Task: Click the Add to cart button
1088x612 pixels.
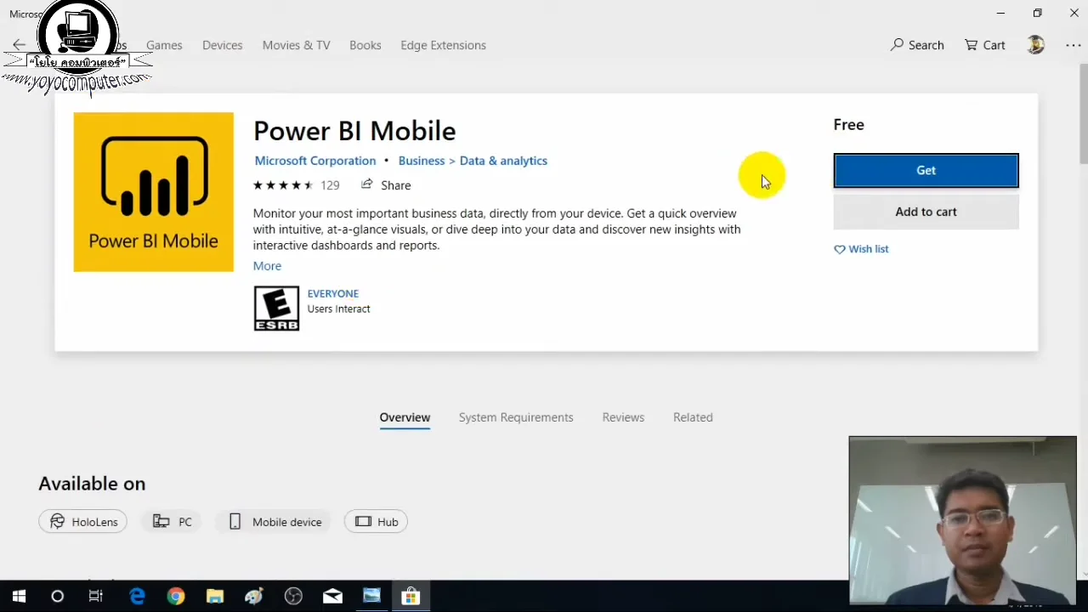Action: click(x=926, y=212)
